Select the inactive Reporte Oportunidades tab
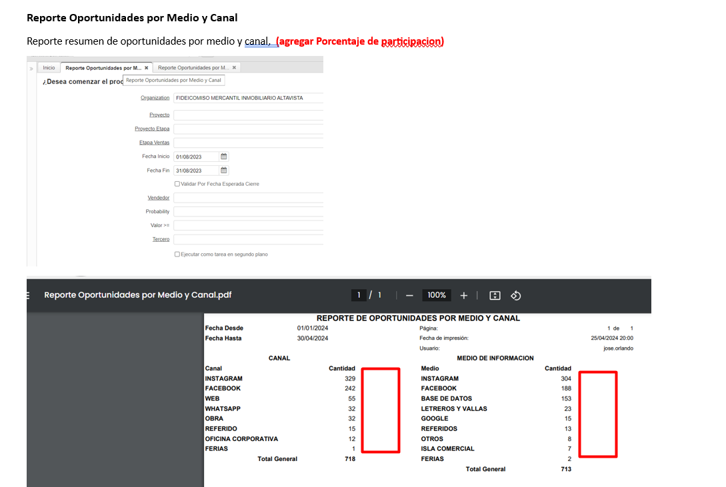 (x=193, y=68)
